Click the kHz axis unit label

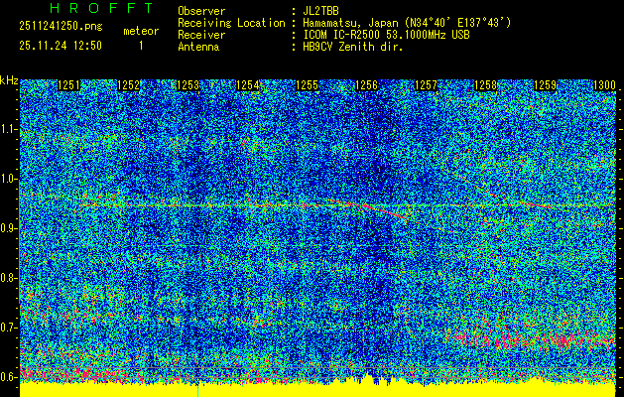[x=9, y=79]
